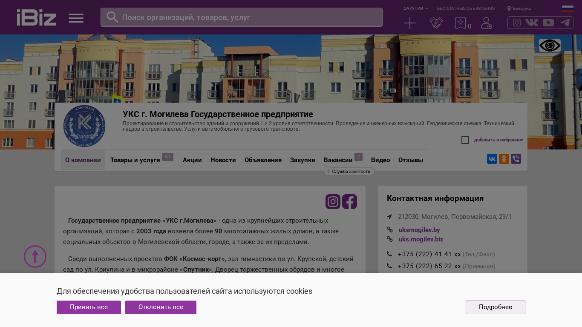The width and height of the screenshot is (582, 327).
Task: Open the hamburger main menu
Action: coord(76,18)
